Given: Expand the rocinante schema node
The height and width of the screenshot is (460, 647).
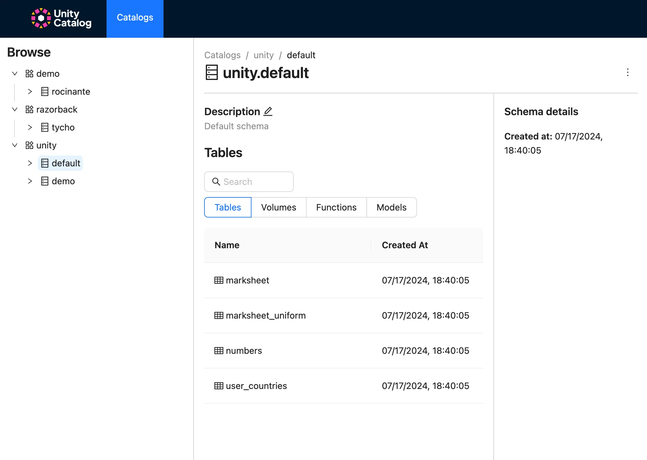Looking at the screenshot, I should click(x=30, y=91).
